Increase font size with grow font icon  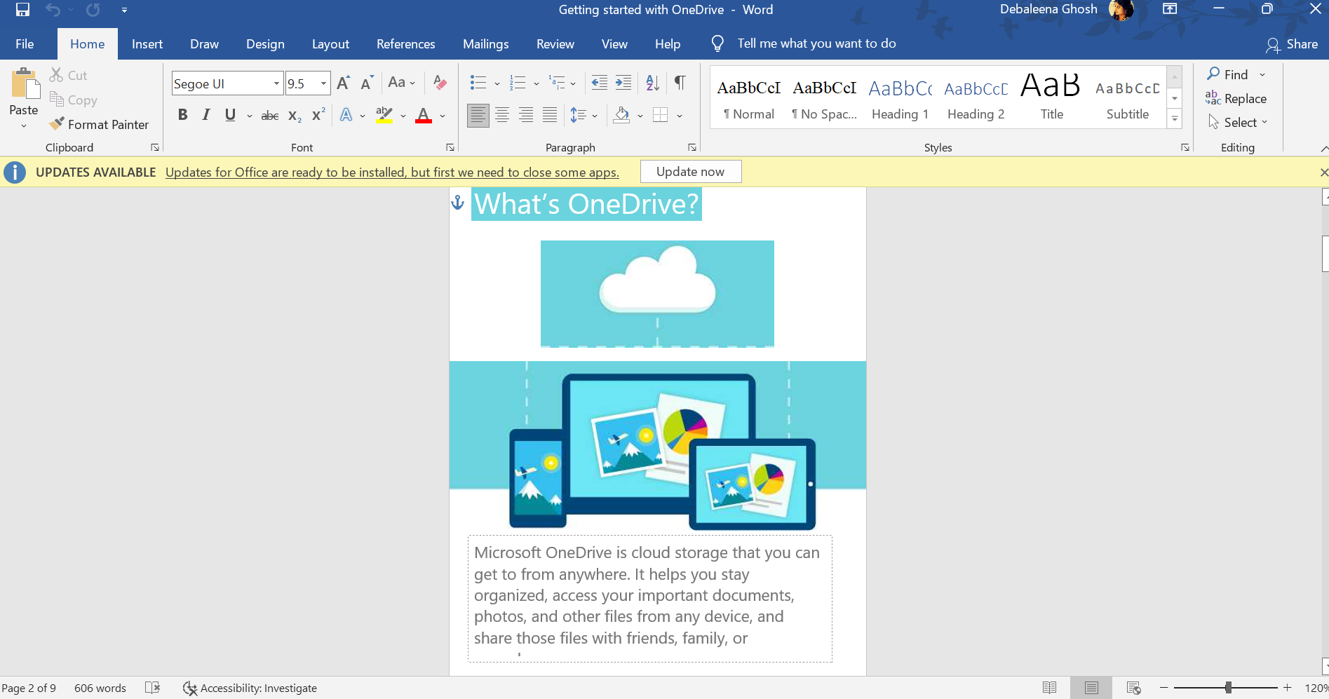pyautogui.click(x=343, y=83)
